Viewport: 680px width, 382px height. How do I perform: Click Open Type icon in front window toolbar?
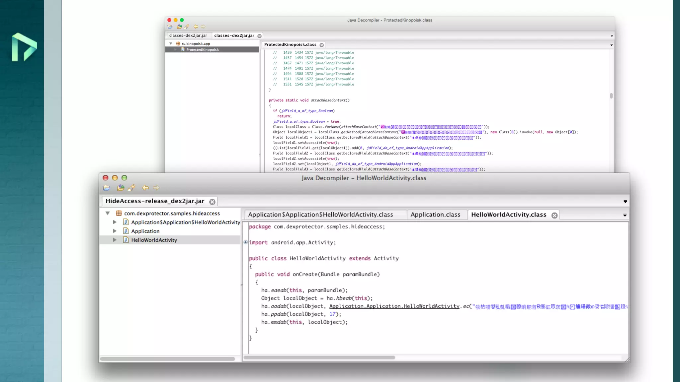click(121, 188)
